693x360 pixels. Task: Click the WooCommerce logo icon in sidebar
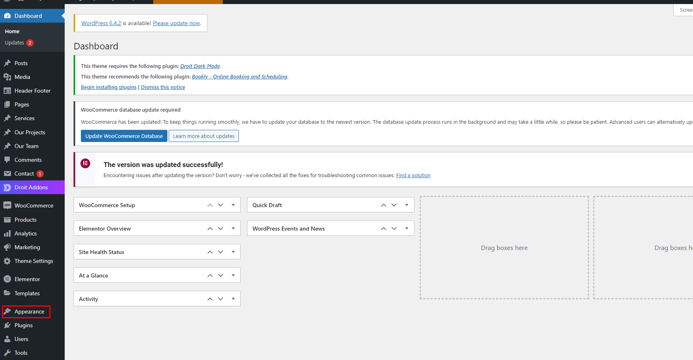7,205
